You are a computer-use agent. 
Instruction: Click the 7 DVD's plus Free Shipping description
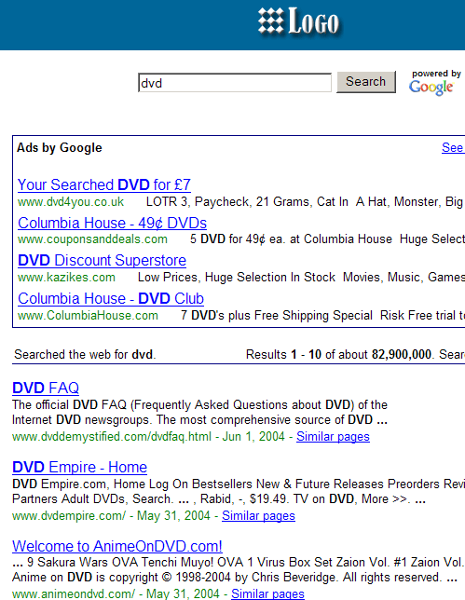pos(322,315)
